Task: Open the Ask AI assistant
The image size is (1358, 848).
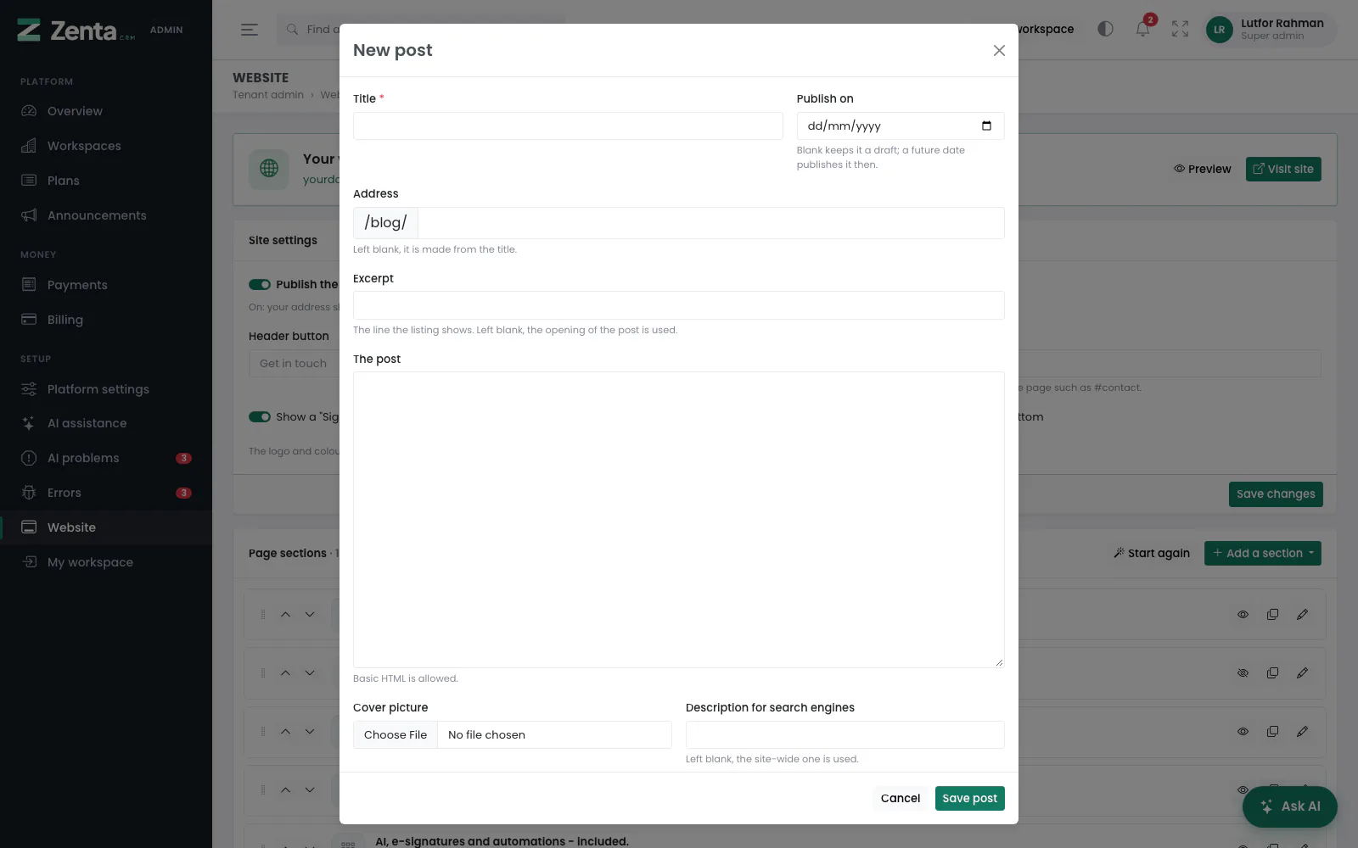Action: [1290, 806]
